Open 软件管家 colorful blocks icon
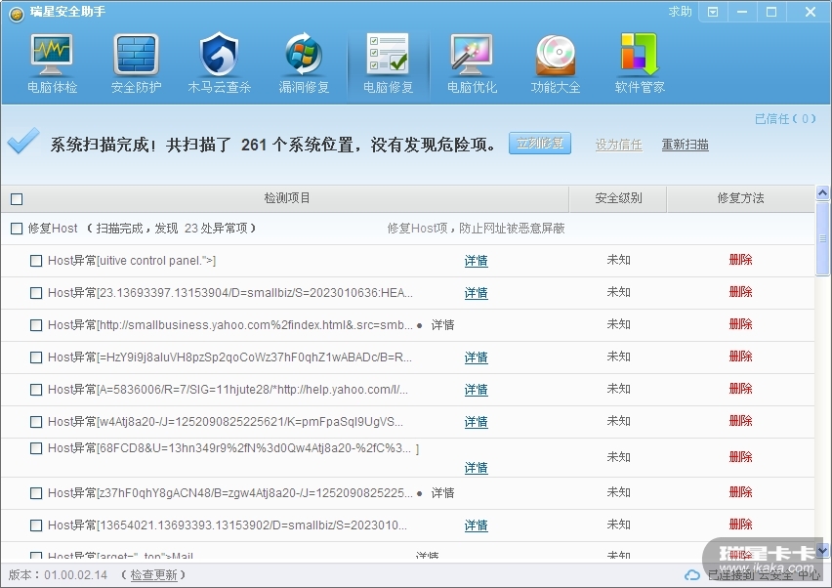The image size is (832, 588). point(640,54)
